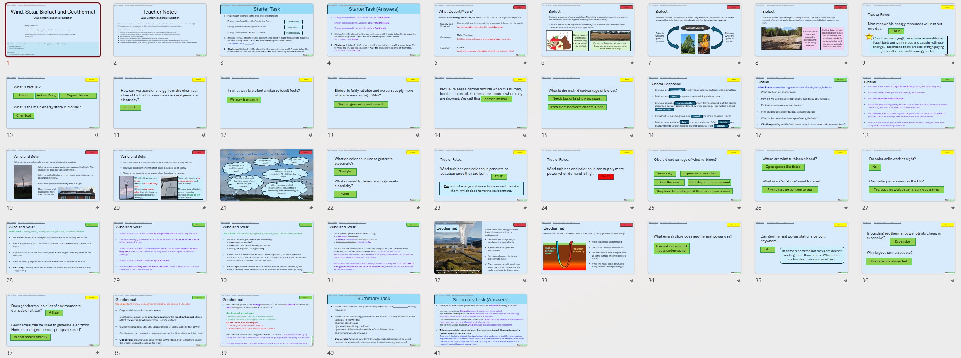
Task: Open the Starter Task slide thumbnail
Action: [266, 30]
